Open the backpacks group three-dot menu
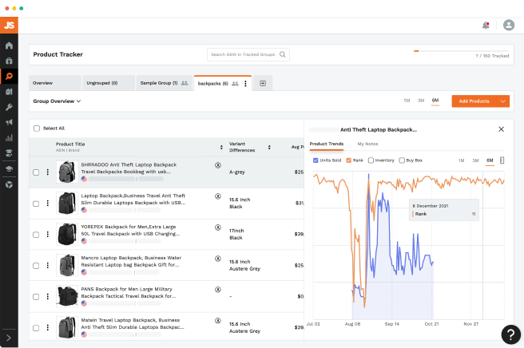524x348 pixels. (245, 83)
